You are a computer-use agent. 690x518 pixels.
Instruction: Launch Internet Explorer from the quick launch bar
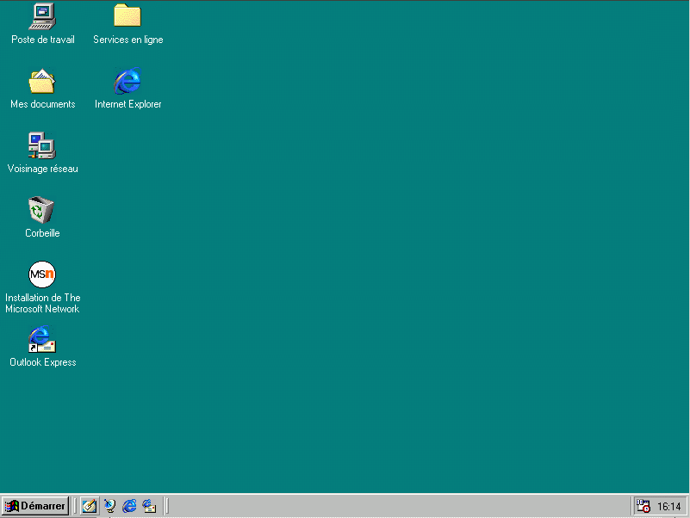point(130,506)
